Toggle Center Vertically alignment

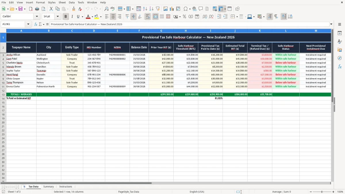(x=133, y=17)
